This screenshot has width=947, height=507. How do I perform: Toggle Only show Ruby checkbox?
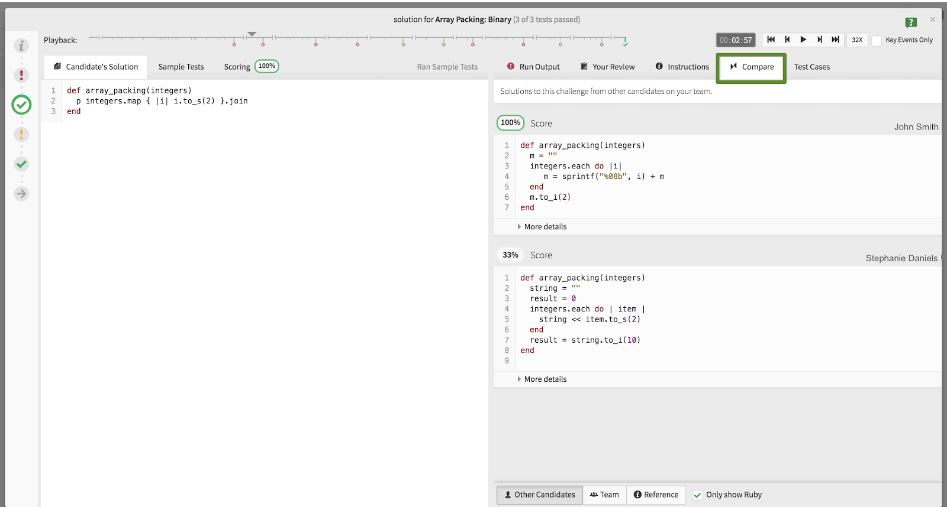click(698, 495)
